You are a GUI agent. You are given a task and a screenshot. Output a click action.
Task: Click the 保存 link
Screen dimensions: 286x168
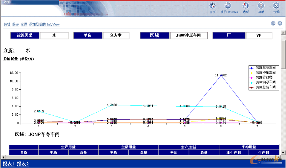(x=15, y=24)
